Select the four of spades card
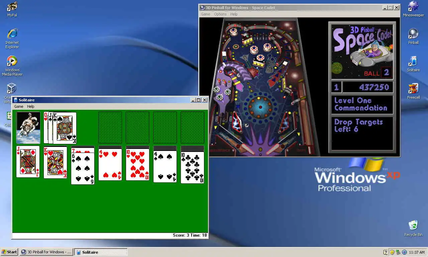 click(165, 167)
